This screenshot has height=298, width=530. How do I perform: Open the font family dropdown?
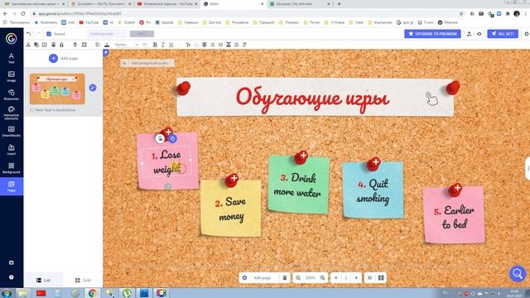tap(126, 45)
